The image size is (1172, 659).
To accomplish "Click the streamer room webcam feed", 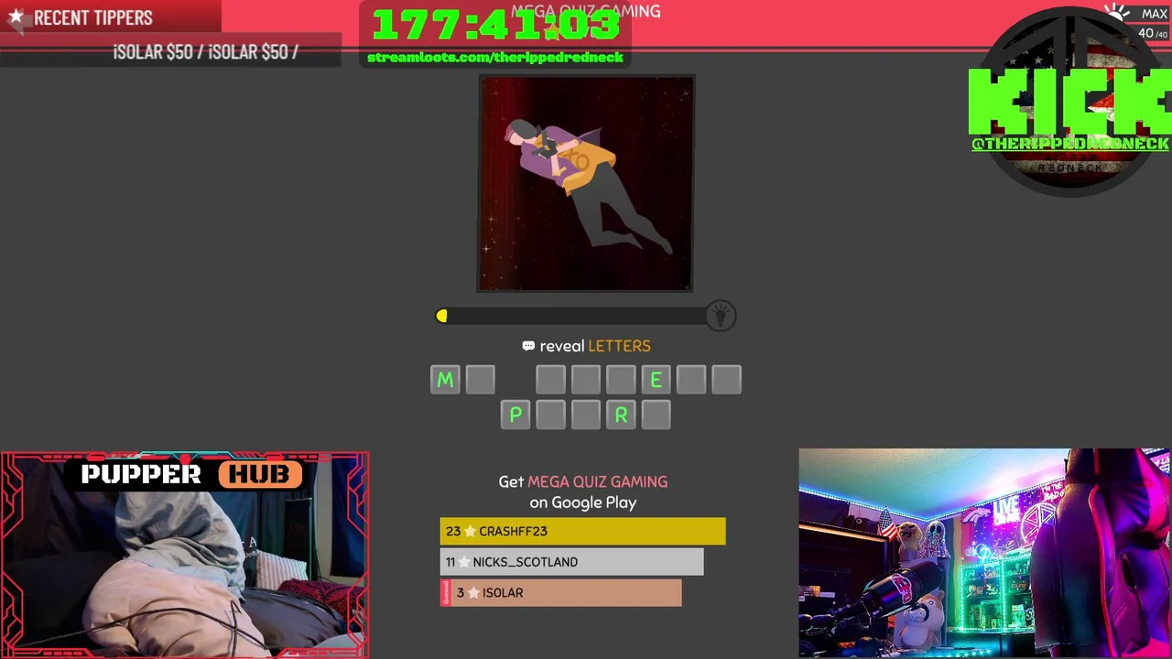I will [984, 553].
